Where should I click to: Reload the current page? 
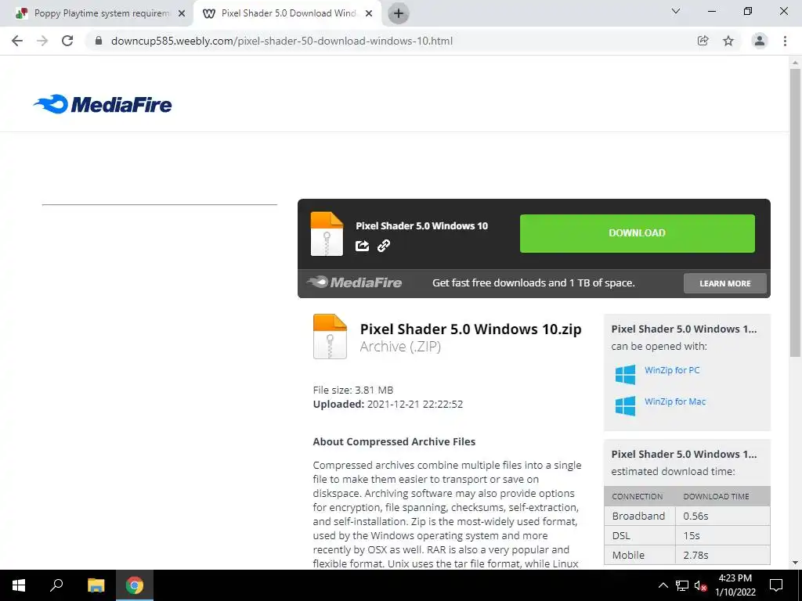click(x=67, y=41)
